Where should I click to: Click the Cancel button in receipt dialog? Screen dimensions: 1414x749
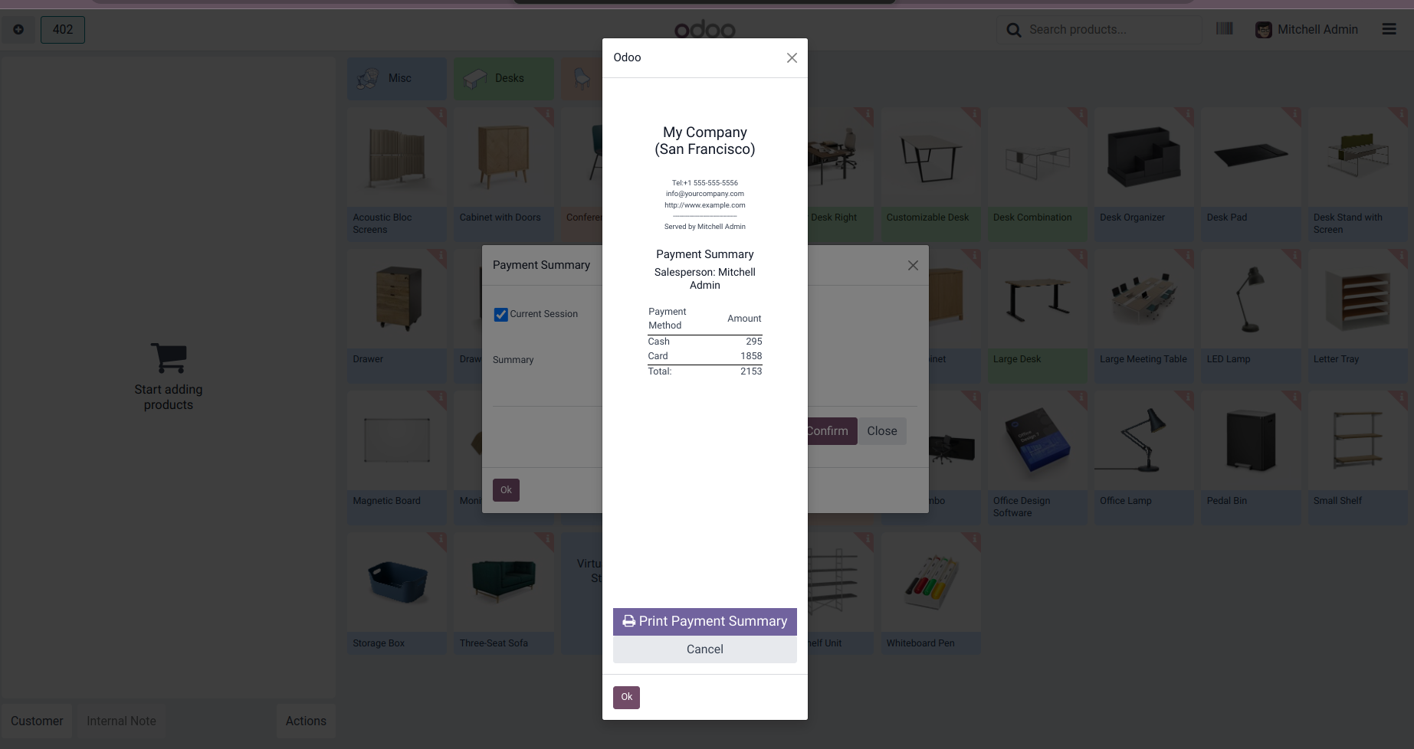[705, 649]
